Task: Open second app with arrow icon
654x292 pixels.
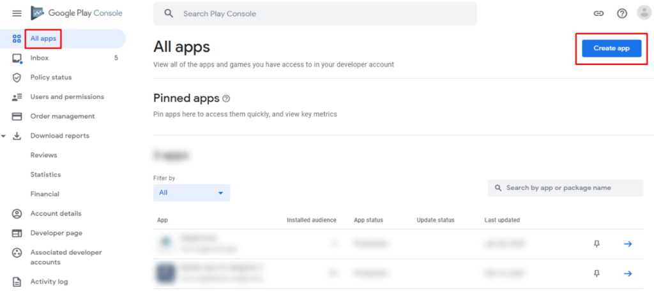Action: (x=627, y=274)
